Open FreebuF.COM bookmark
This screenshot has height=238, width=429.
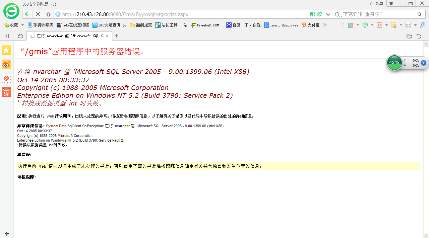point(206,25)
